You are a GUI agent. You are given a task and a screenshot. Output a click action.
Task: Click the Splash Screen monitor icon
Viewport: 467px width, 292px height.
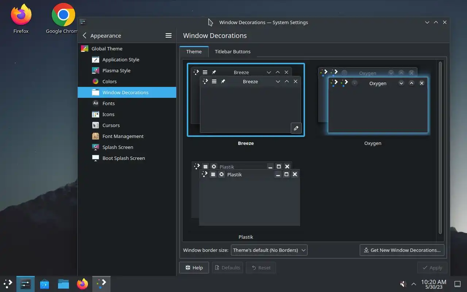tap(96, 147)
